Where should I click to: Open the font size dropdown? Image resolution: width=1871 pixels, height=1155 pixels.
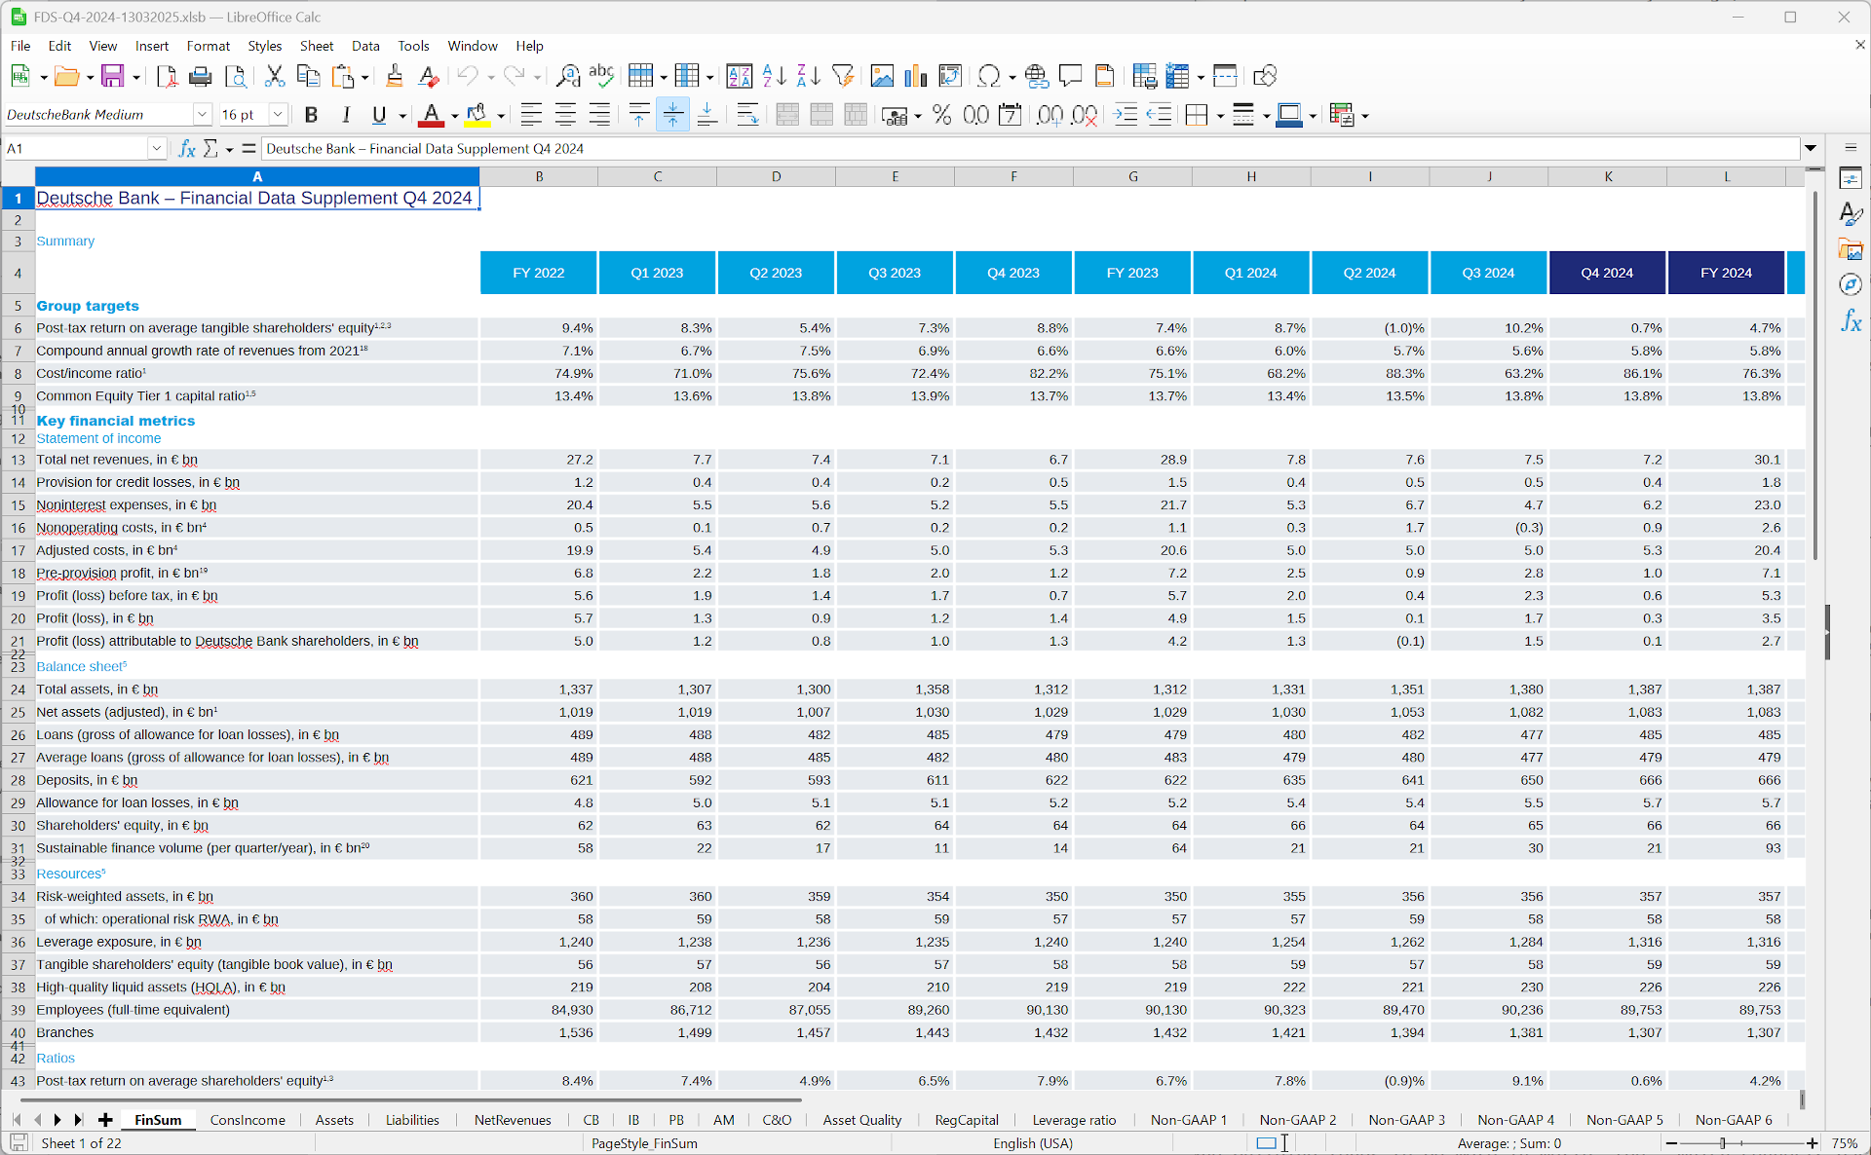[278, 114]
